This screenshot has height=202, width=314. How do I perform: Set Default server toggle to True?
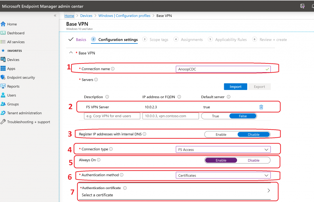(216, 116)
